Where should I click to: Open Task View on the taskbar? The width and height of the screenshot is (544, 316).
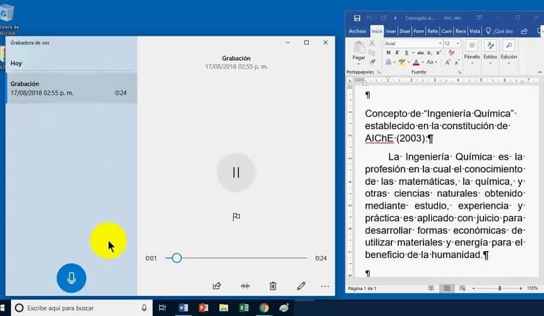pos(163,308)
